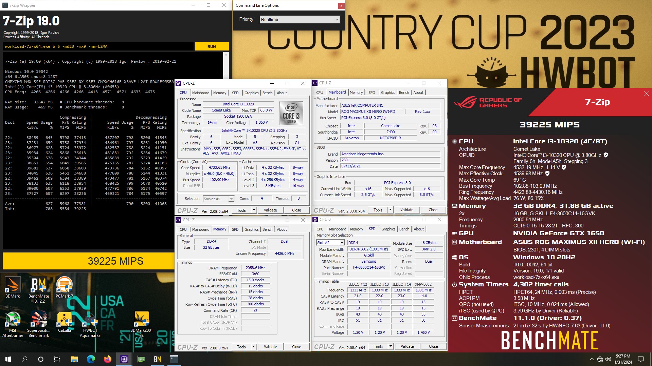Open the action center notifications icon
Screen dimensions: 652x366
[x=641, y=359]
